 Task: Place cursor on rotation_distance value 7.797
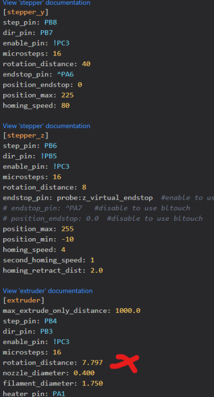click(93, 363)
